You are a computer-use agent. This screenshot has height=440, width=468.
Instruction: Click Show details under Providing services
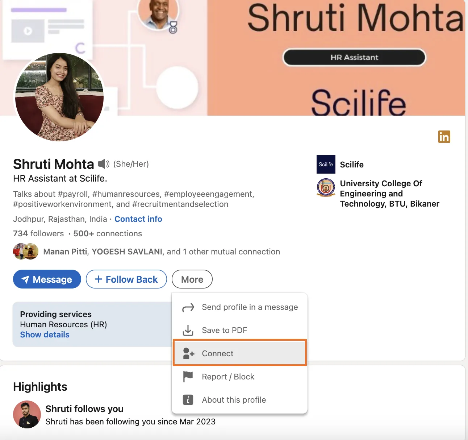click(45, 335)
